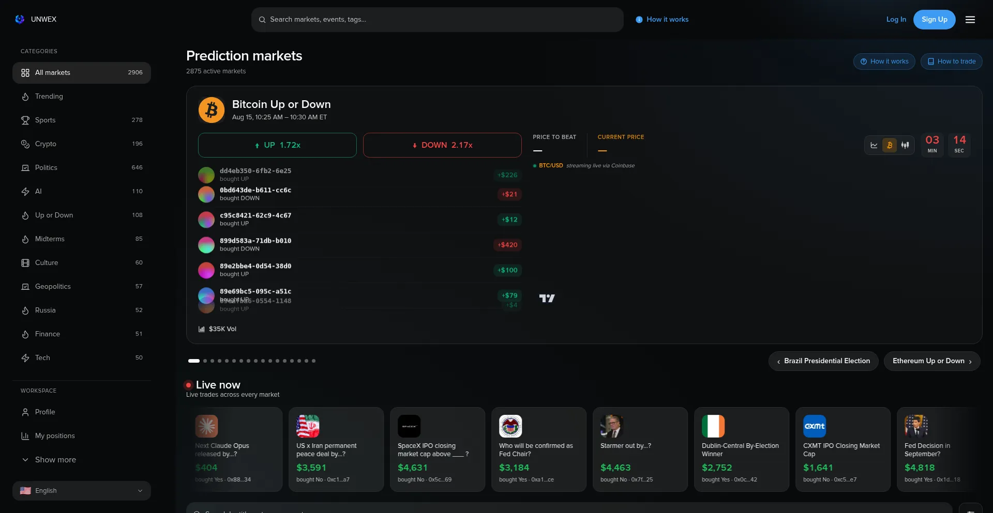The width and height of the screenshot is (993, 513).
Task: Select the first active carousel dot
Action: point(194,361)
